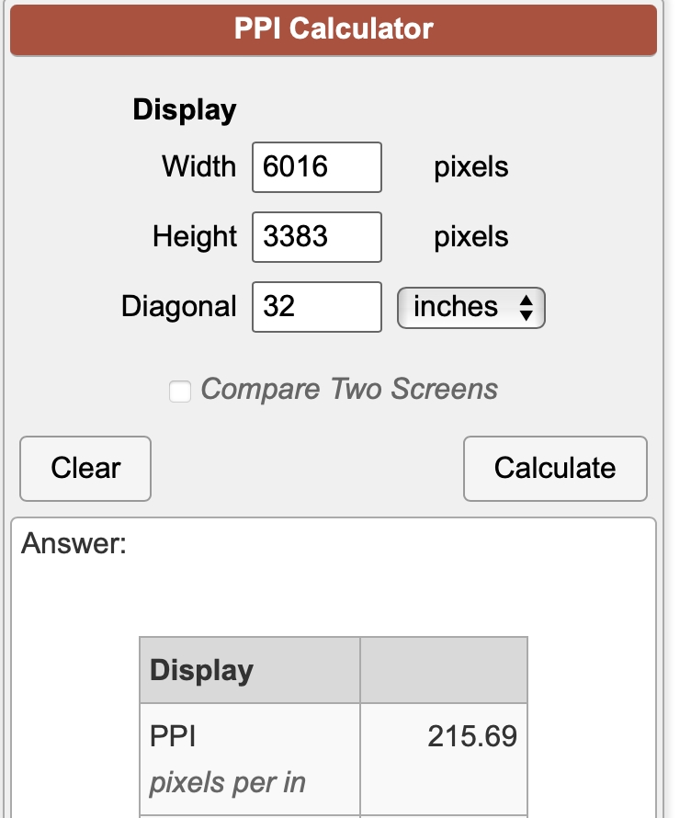Click the Display header cell in results table
The width and height of the screenshot is (691, 818).
[x=201, y=670]
